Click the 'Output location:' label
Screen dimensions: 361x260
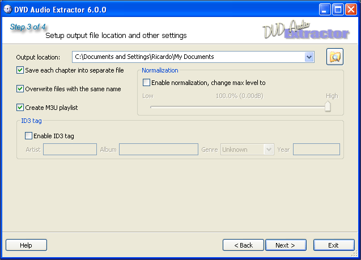tap(38, 57)
